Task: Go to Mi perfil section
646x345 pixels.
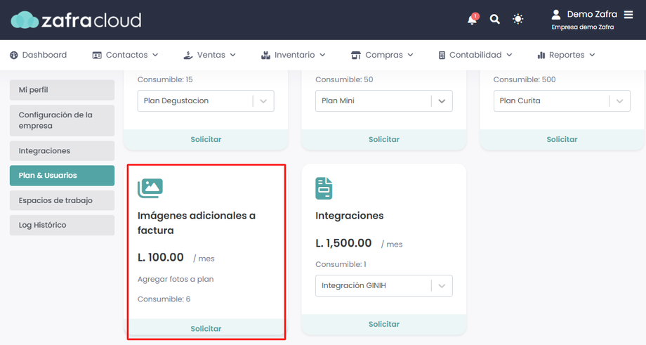Action: (x=62, y=90)
